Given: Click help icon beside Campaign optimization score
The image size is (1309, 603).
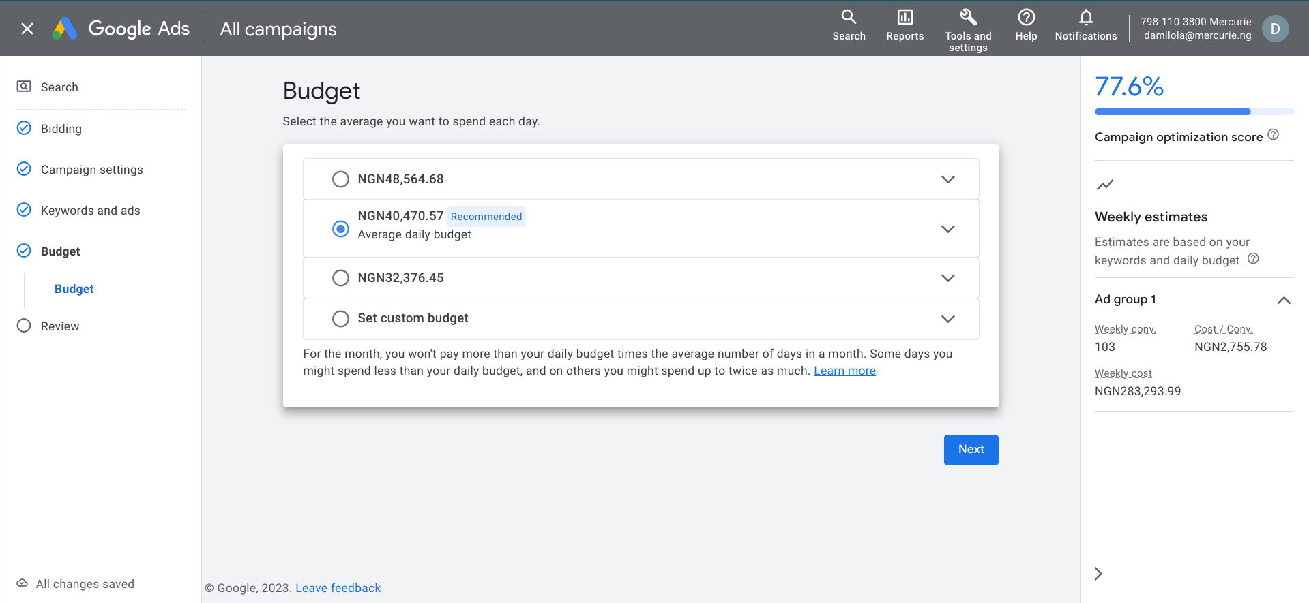Looking at the screenshot, I should 1273,135.
